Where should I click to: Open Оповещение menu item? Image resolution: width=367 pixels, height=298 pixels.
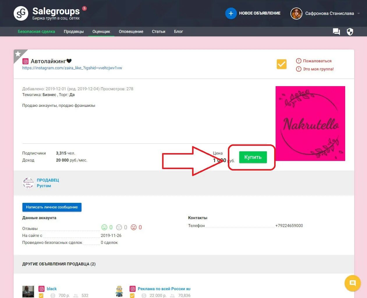[x=131, y=31]
